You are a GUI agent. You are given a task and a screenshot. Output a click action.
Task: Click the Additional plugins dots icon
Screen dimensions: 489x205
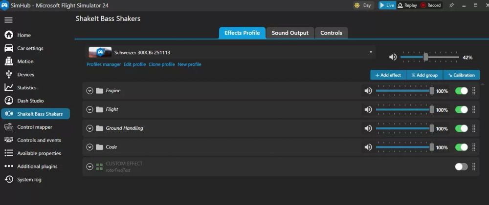click(9, 166)
